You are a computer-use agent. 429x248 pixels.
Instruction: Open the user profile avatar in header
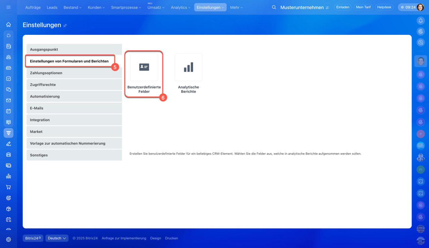pos(420,7)
